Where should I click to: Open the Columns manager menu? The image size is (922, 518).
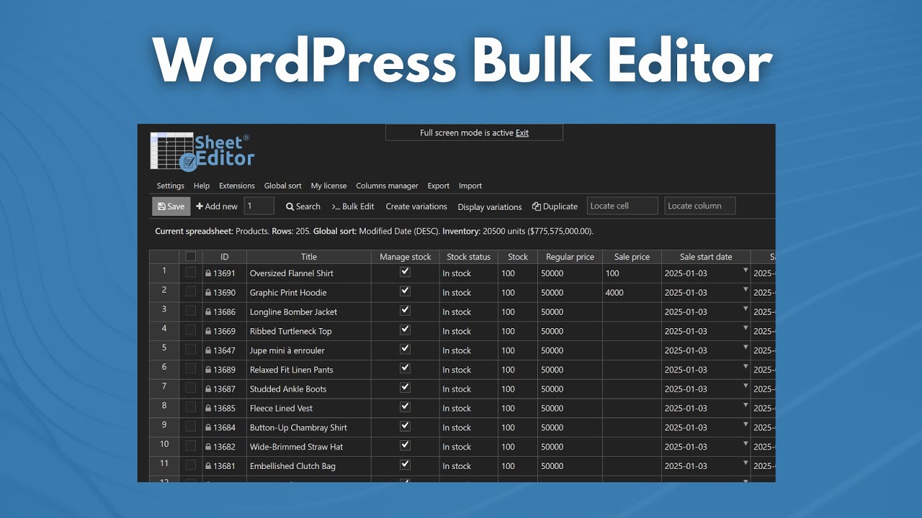tap(387, 186)
